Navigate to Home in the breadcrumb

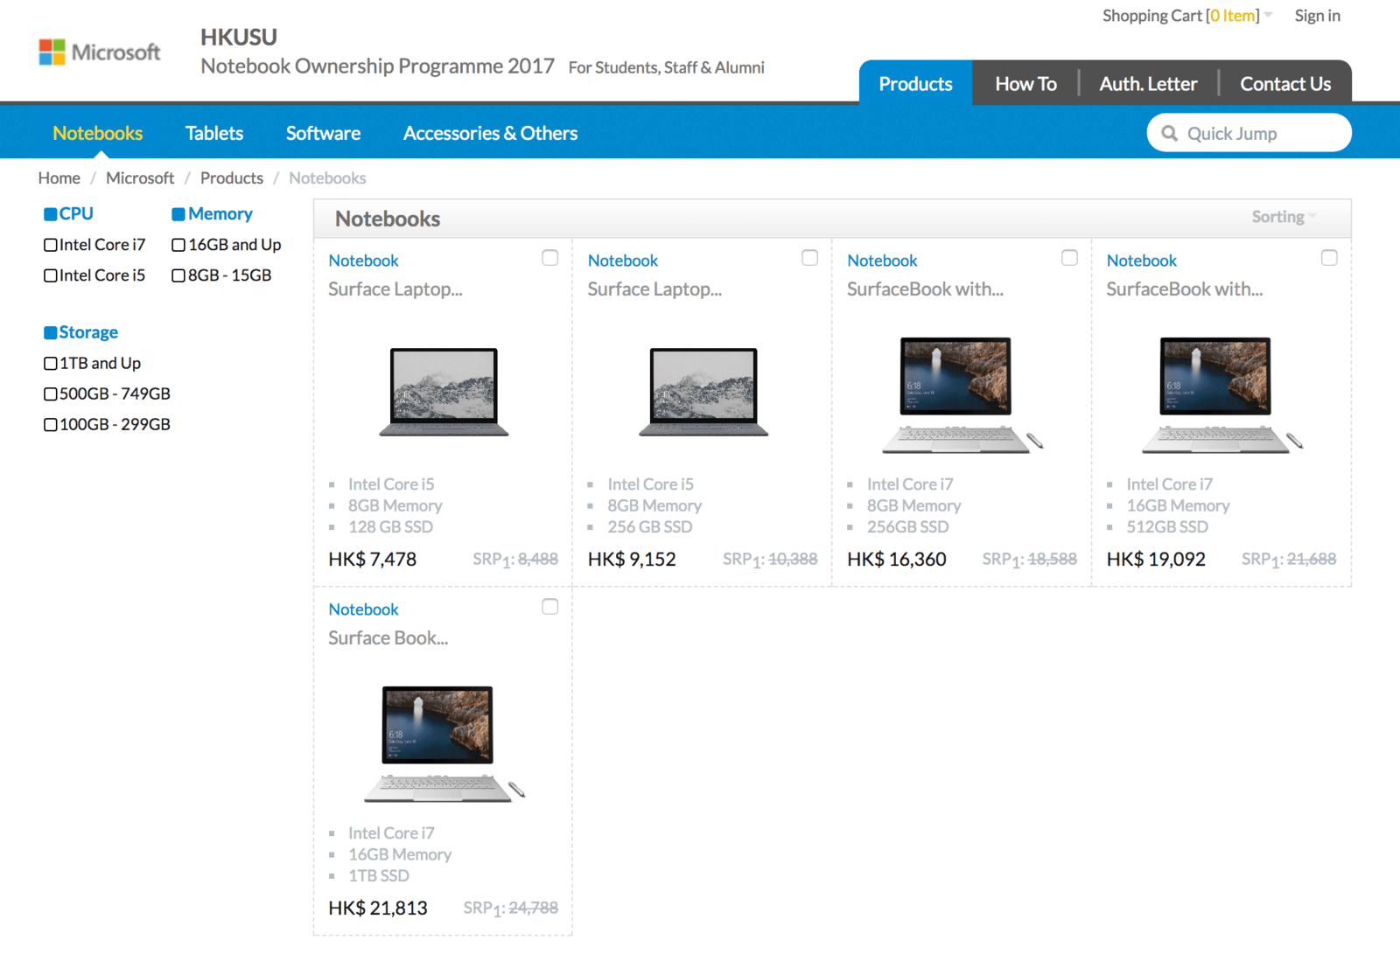[59, 178]
